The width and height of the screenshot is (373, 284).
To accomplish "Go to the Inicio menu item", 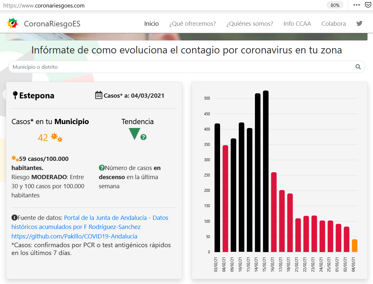I will [151, 23].
